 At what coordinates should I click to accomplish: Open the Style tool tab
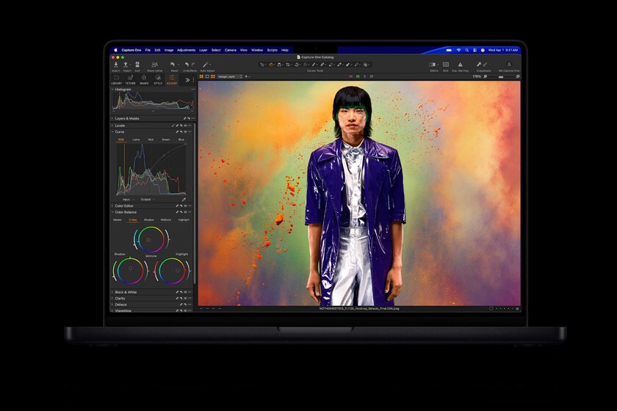(158, 78)
